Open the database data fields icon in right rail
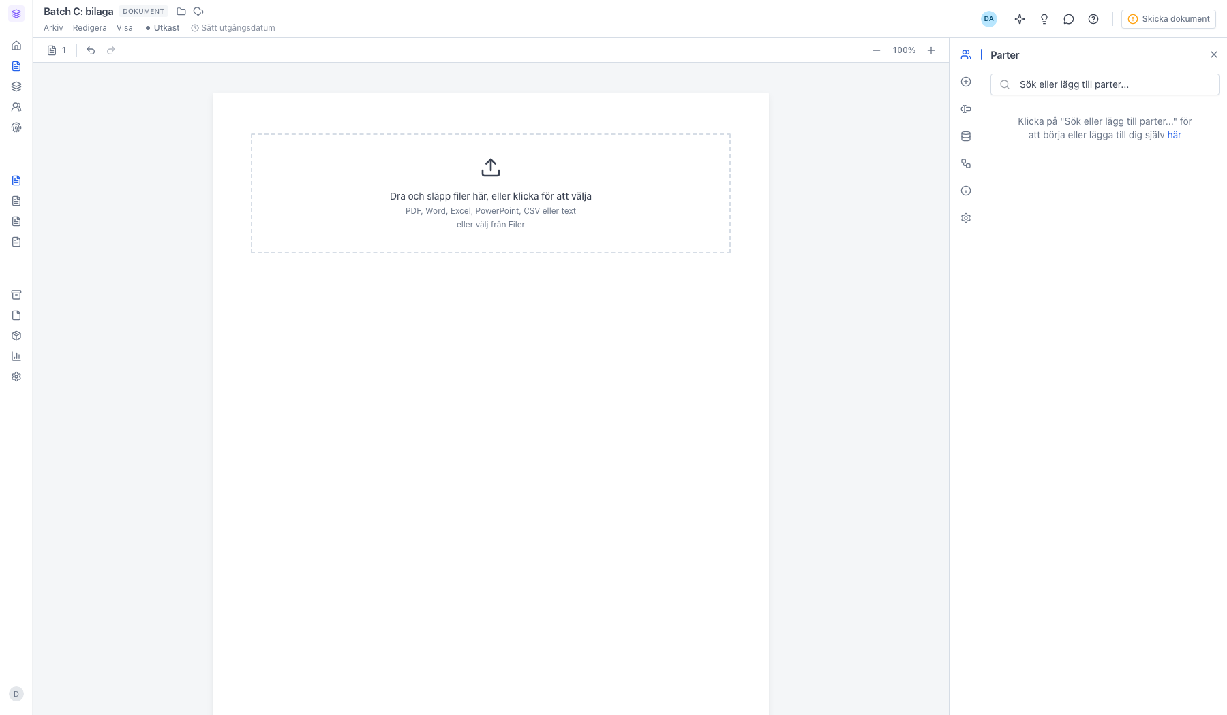Image resolution: width=1227 pixels, height=715 pixels. 966,136
